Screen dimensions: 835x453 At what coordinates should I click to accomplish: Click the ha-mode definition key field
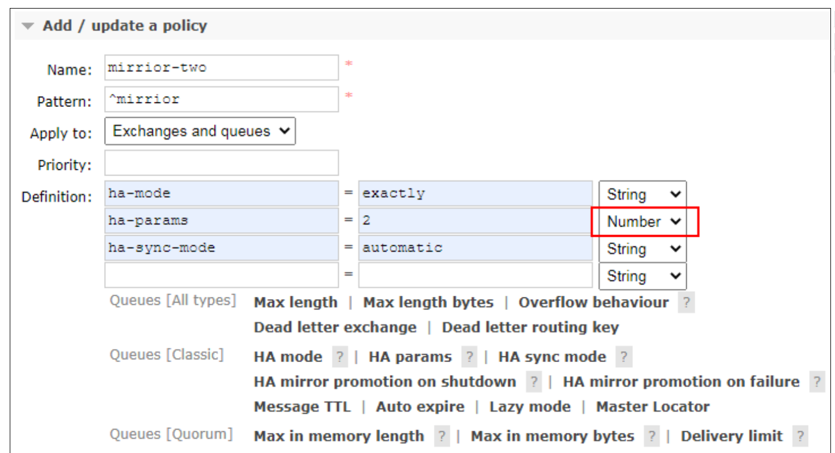221,193
